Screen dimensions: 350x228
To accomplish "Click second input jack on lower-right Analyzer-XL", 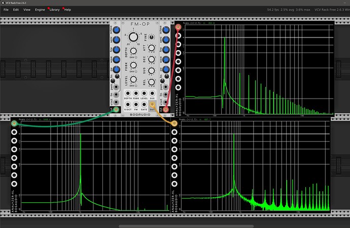I will click(174, 132).
